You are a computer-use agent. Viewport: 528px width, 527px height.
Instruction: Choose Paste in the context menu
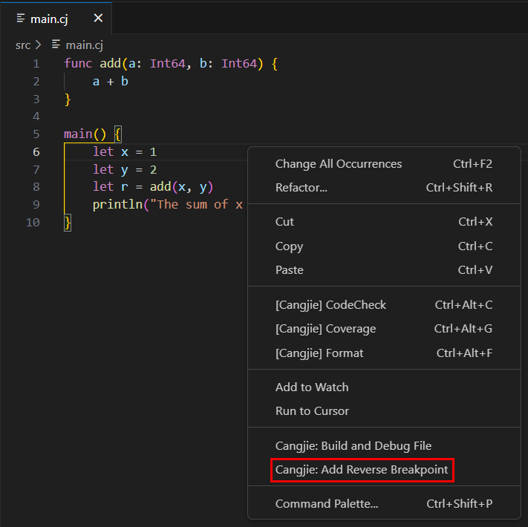coord(289,270)
